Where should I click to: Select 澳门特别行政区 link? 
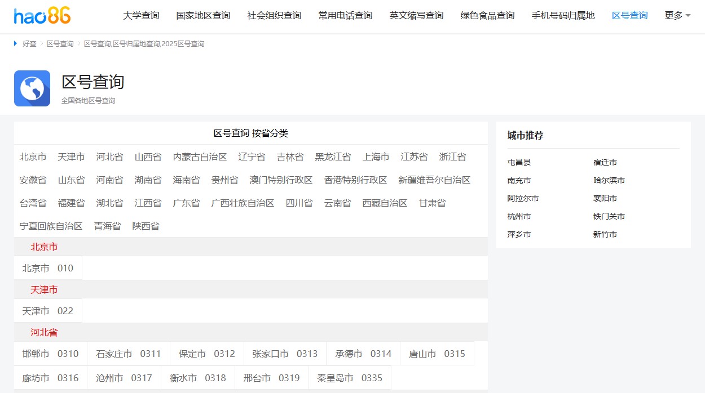tap(281, 180)
